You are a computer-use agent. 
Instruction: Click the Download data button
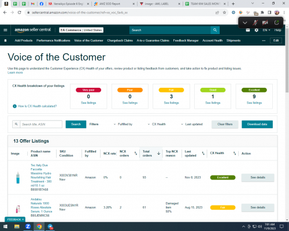click(x=257, y=124)
